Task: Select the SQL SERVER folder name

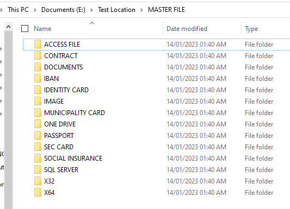Action: point(61,170)
